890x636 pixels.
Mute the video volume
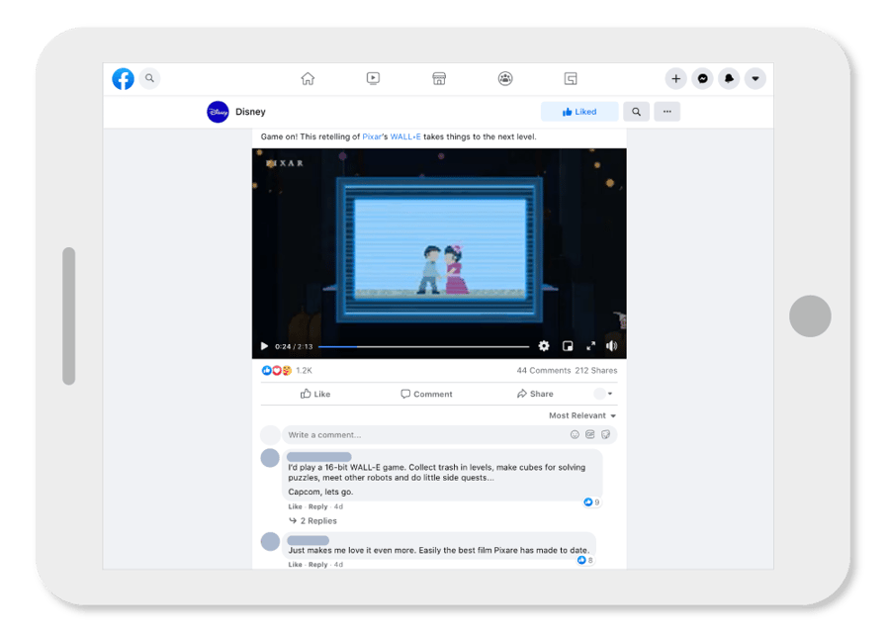[612, 346]
